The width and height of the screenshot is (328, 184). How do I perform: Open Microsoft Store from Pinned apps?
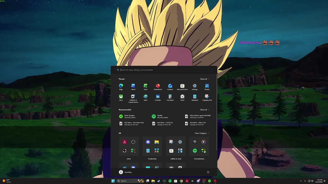(182, 87)
